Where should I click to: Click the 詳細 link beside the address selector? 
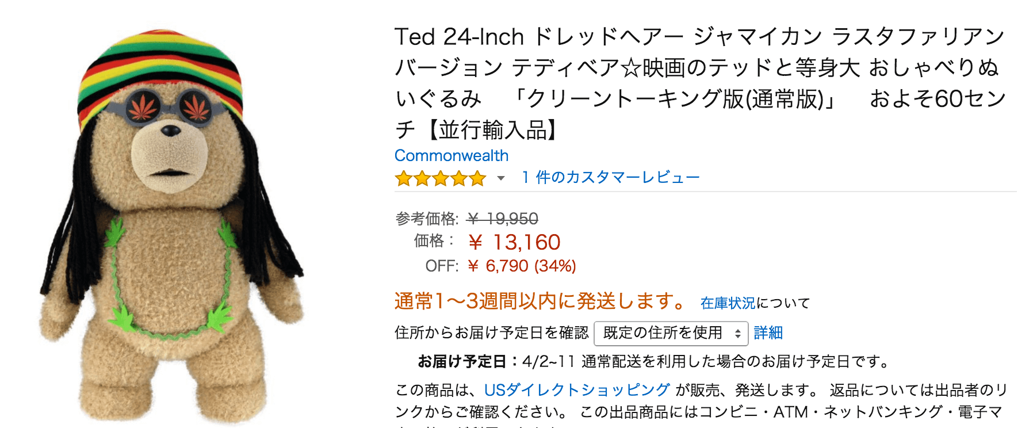click(x=769, y=333)
